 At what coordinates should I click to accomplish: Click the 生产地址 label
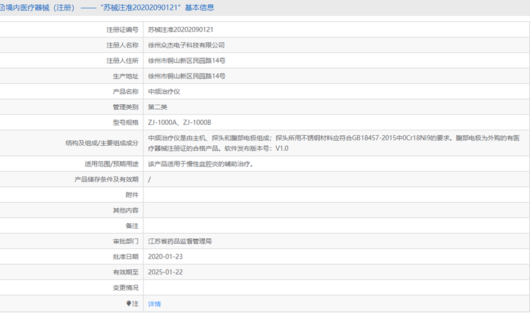click(126, 77)
